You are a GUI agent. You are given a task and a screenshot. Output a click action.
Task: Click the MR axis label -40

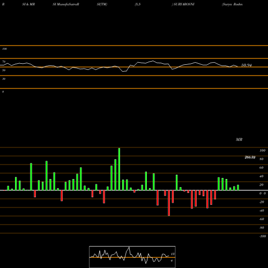(x=262, y=211)
